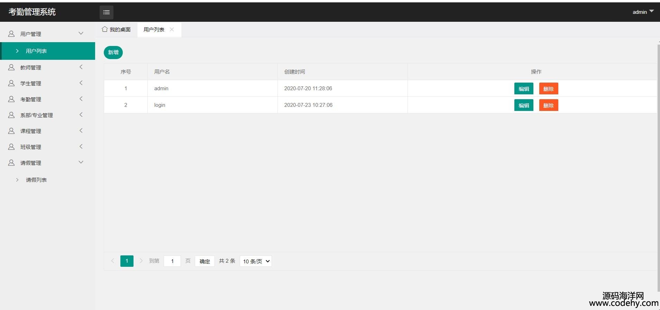
Task: Click the 考勤管理系统 title logo
Action: click(x=32, y=12)
